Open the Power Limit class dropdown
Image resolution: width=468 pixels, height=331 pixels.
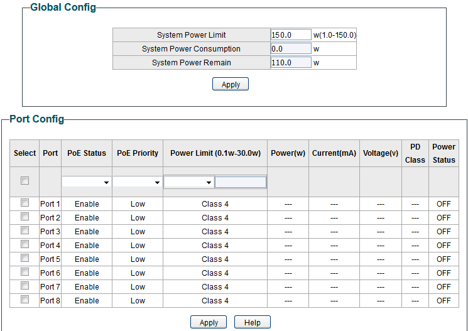click(x=188, y=182)
